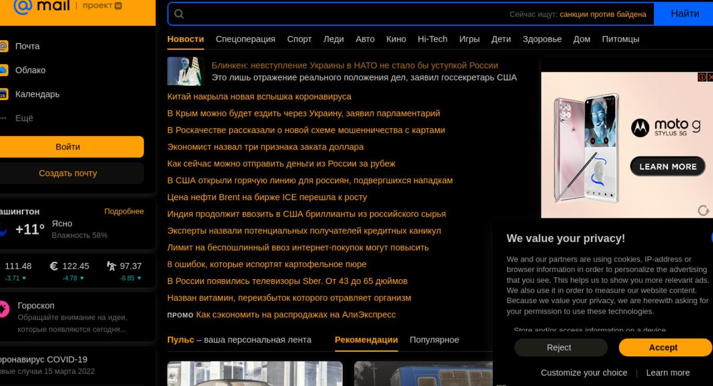Viewport: 713px width, 386px height.
Task: Click privacy dialog Learn more link
Action: click(668, 372)
